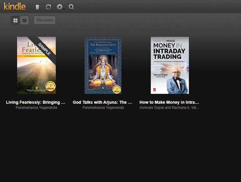The width and height of the screenshot is (241, 182).
Task: Open Living Fearlessly sample book cover
Action: 36,65
